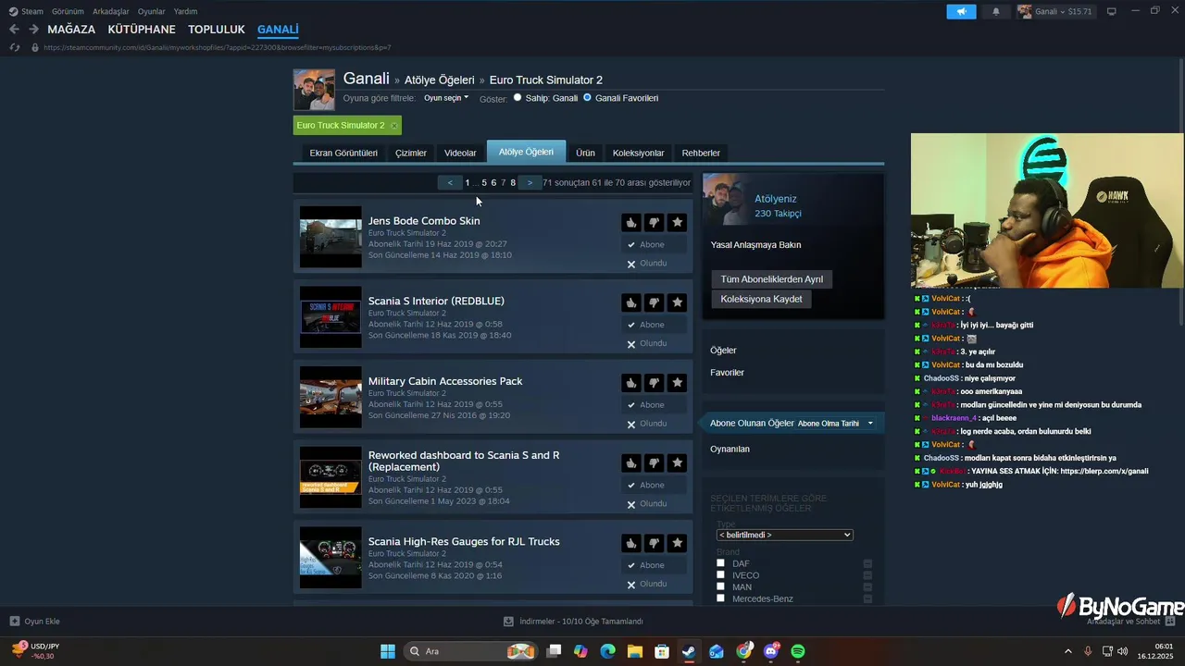Go to results page 8
This screenshot has width=1185, height=666.
[x=513, y=183]
